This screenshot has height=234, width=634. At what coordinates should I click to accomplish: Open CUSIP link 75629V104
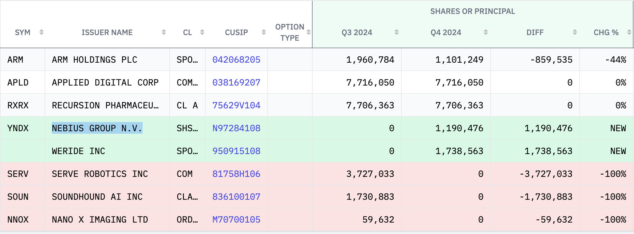tap(236, 105)
